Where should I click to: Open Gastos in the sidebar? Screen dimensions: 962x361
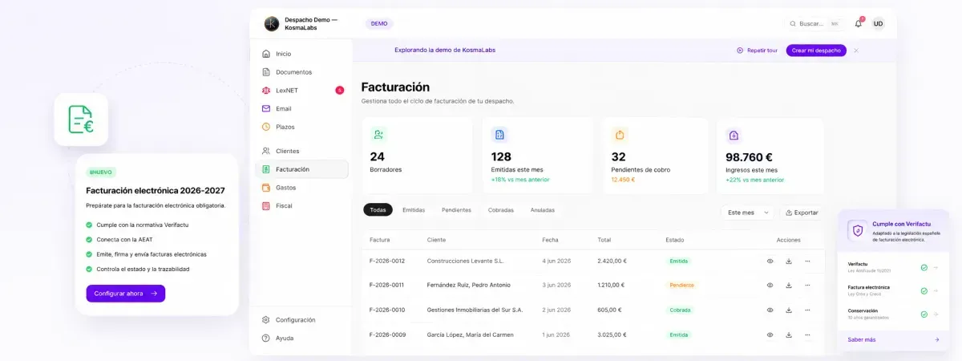click(x=301, y=188)
